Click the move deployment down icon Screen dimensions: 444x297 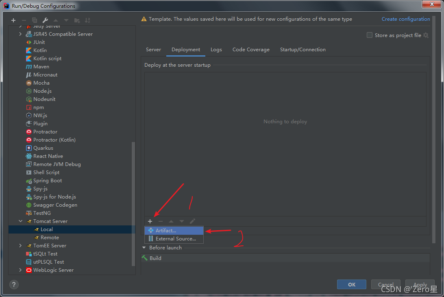click(182, 221)
